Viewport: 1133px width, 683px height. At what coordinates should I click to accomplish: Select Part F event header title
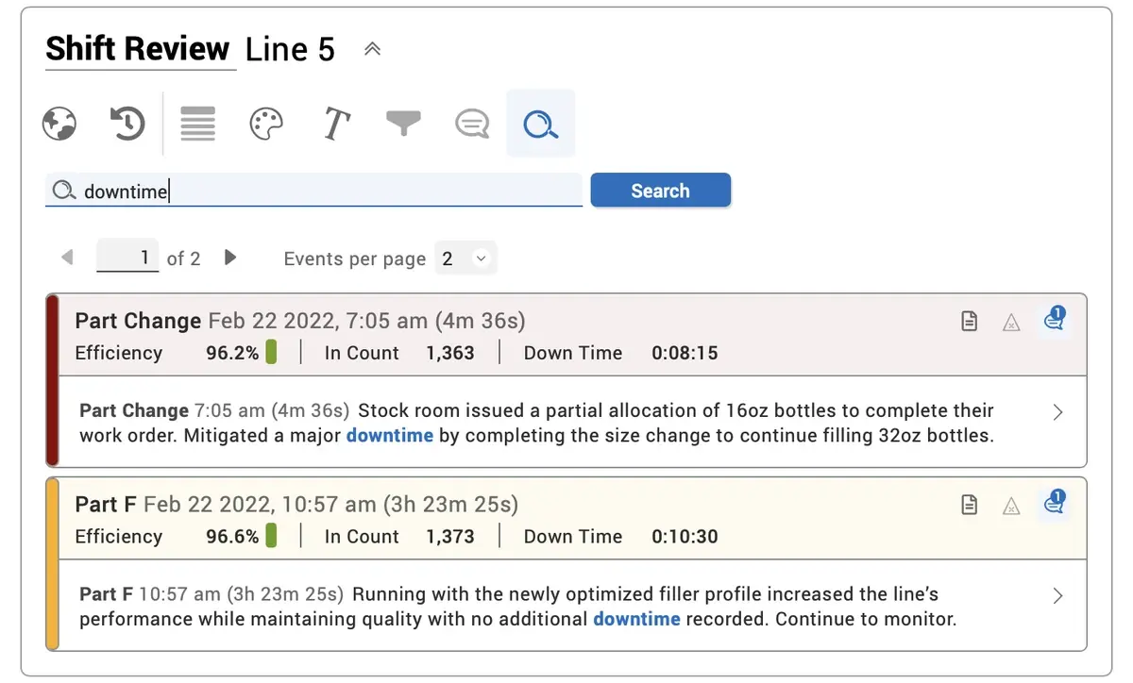pyautogui.click(x=106, y=504)
